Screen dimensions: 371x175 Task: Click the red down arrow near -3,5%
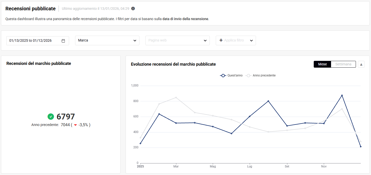(x=75, y=125)
